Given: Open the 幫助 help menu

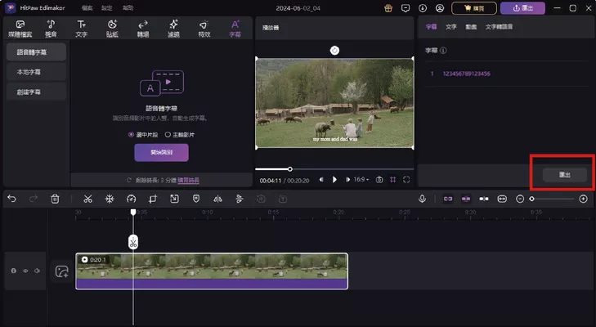Looking at the screenshot, I should click(128, 8).
